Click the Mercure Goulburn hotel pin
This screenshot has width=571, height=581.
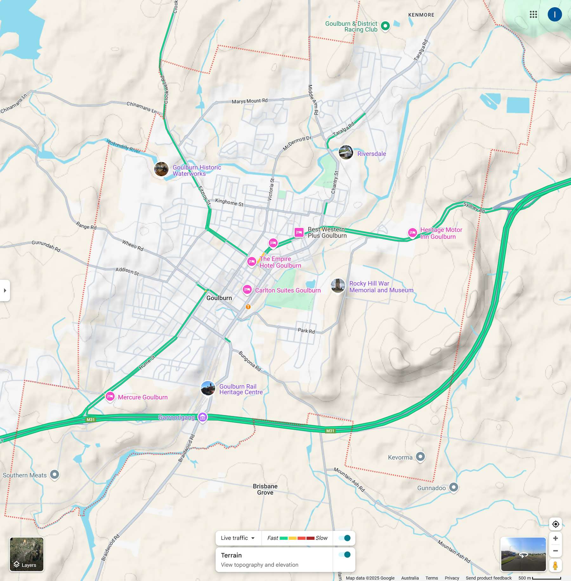(x=110, y=397)
